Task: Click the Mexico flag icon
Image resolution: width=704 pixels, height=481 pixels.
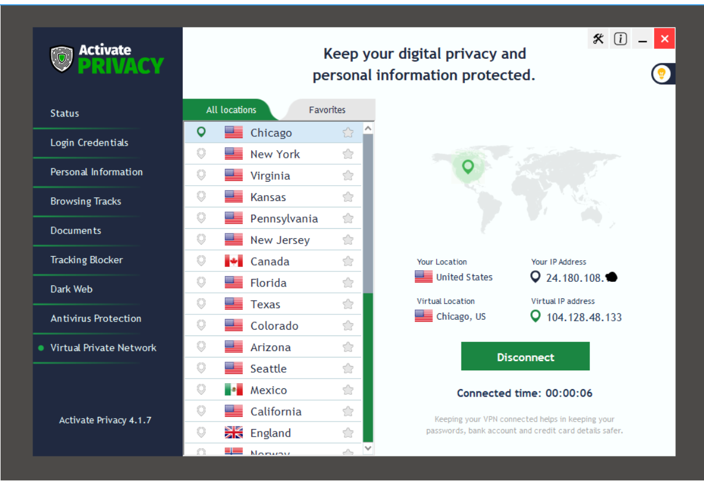Action: (233, 390)
